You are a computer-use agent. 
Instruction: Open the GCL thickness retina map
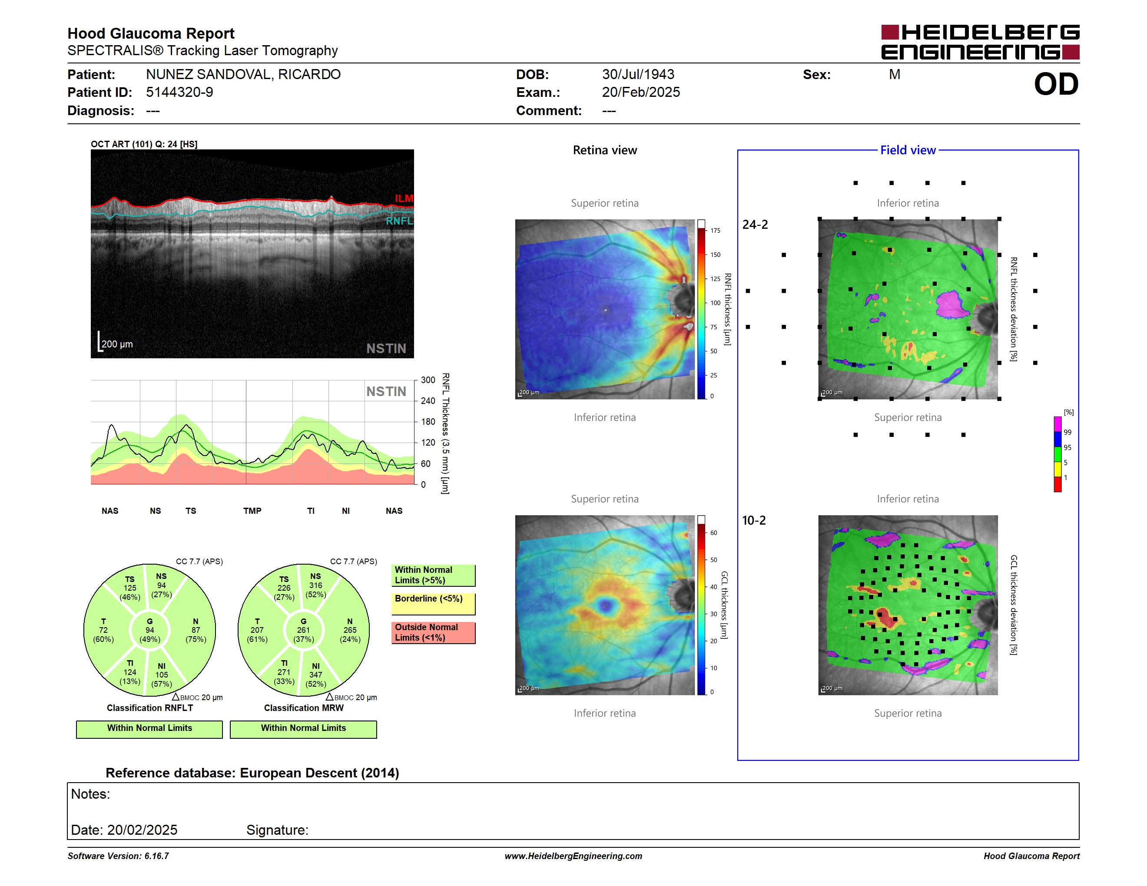click(605, 605)
